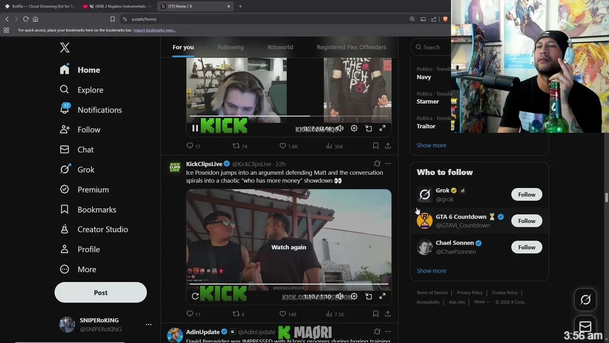Reply to the post with 11 comments
The image size is (609, 343).
pyautogui.click(x=194, y=314)
